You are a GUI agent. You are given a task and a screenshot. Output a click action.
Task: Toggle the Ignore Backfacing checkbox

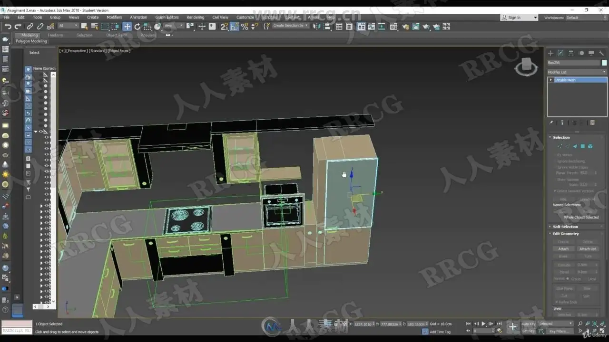point(555,161)
